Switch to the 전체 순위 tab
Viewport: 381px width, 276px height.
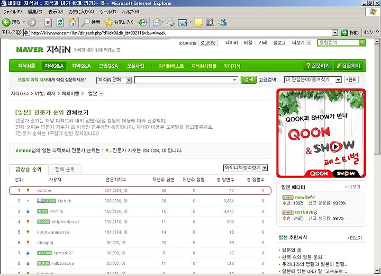click(65, 170)
